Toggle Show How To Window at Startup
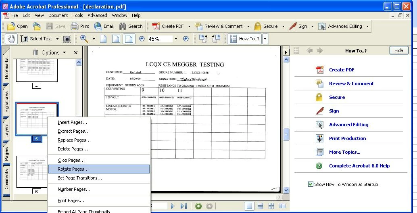The height and width of the screenshot is (213, 417). (x=311, y=184)
